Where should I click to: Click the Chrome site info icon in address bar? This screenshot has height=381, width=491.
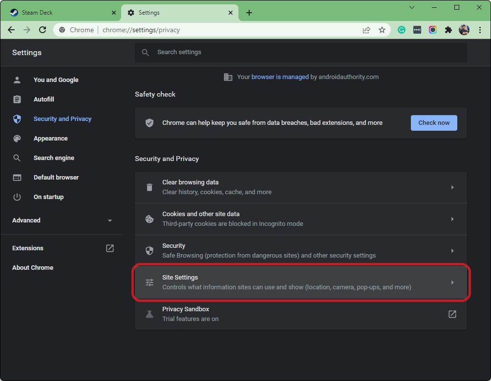(x=62, y=30)
